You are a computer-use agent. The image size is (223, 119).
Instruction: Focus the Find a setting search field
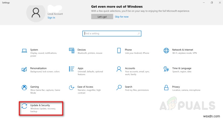[x=112, y=34]
